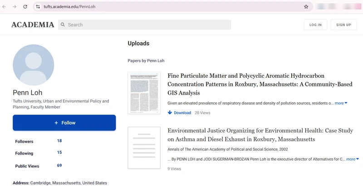Screen dimensions: 363x191
Task: Reload the page with refresh icon
Action: pos(25,7)
